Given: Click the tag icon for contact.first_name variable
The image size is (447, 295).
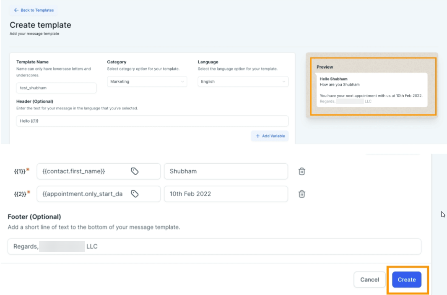Looking at the screenshot, I should 135,171.
